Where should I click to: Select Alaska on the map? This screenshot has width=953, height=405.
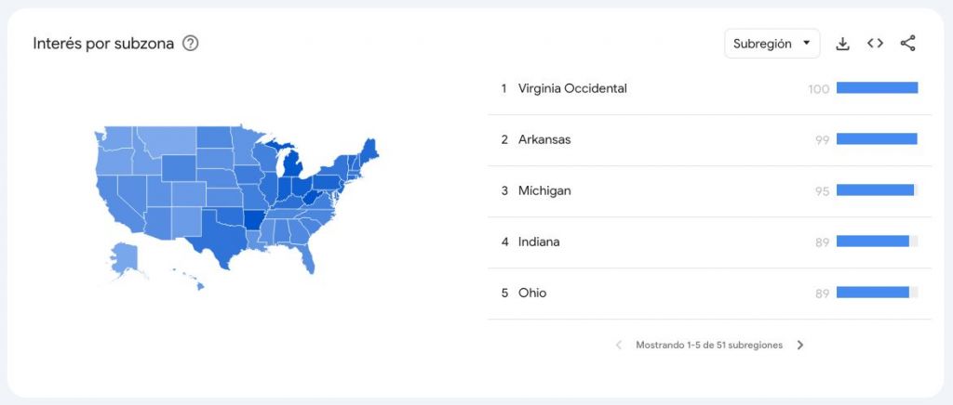124,257
